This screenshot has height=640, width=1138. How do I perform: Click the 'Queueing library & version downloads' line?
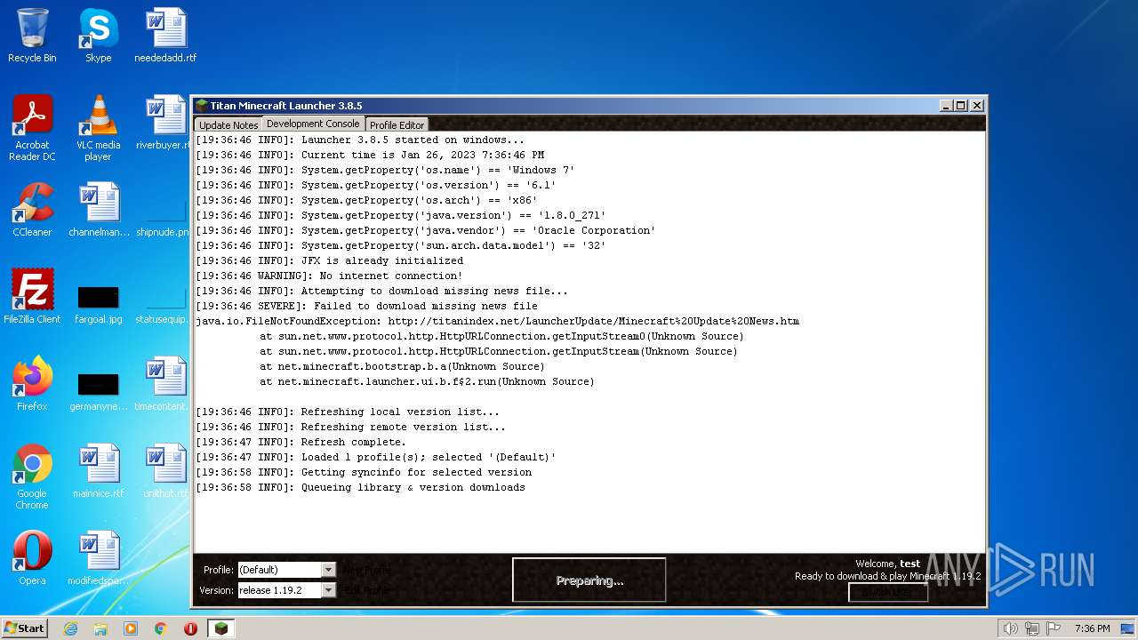click(x=360, y=487)
